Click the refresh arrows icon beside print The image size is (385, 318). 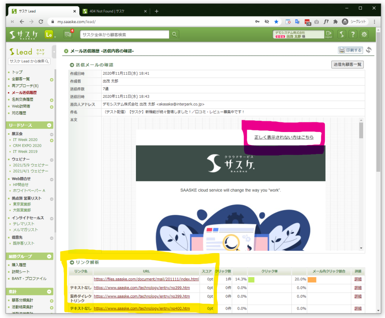coord(369,50)
